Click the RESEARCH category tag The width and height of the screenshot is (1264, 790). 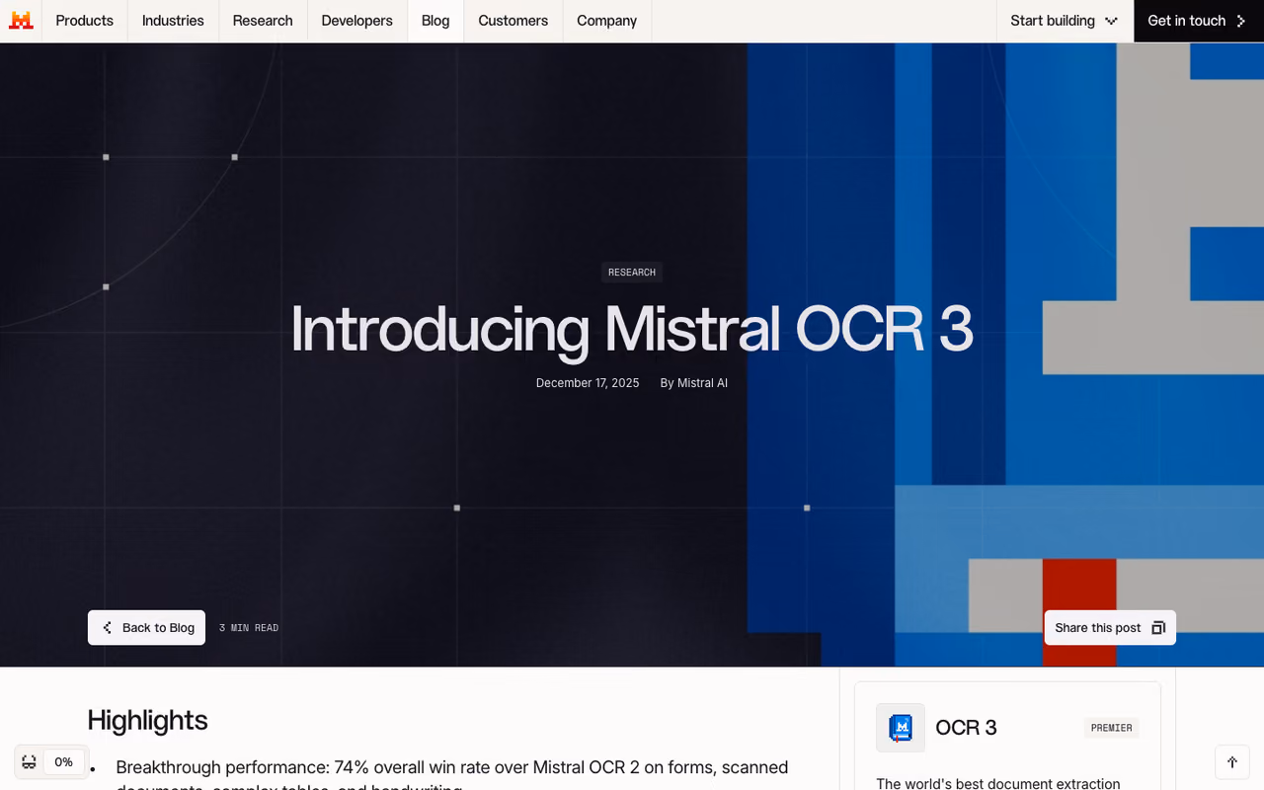pos(632,273)
